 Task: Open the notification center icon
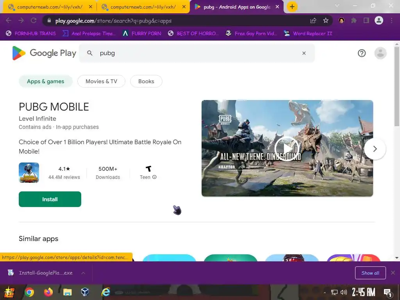388,292
